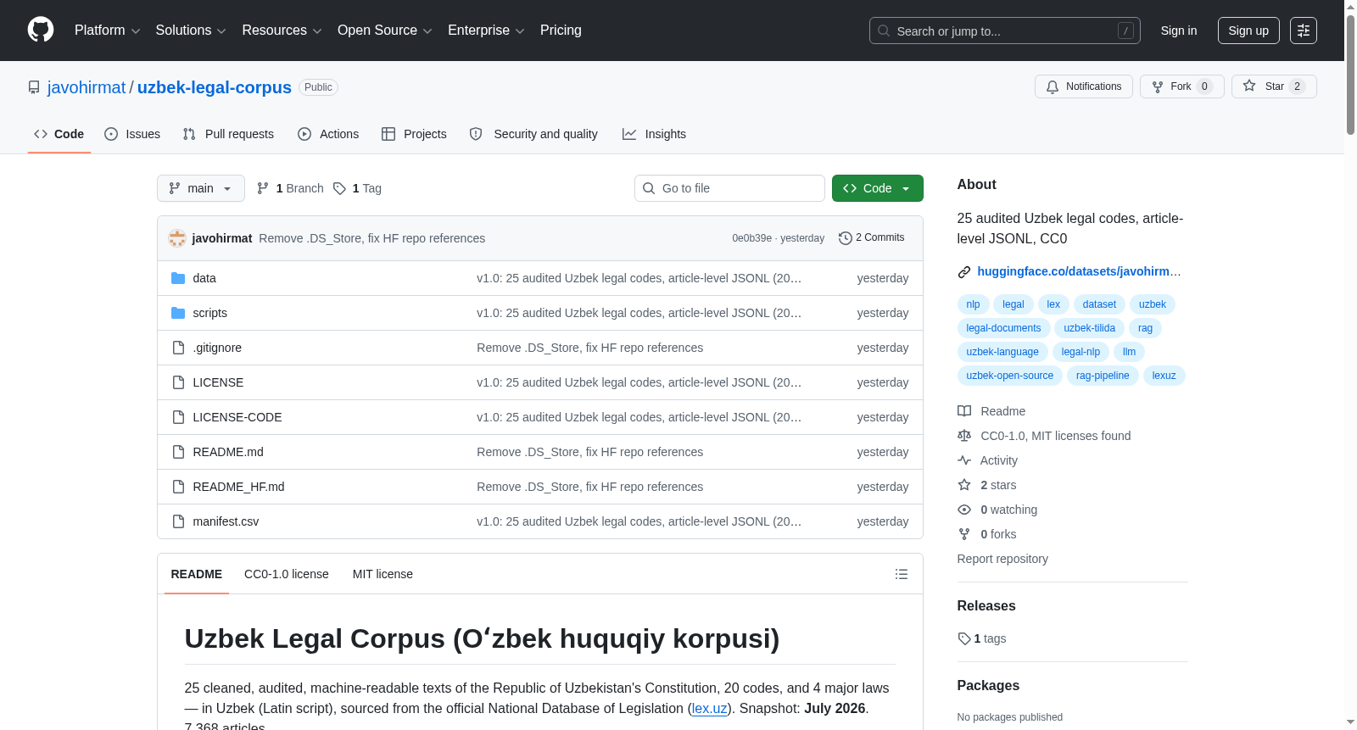
Task: Click the Sign up button
Action: pos(1248,31)
